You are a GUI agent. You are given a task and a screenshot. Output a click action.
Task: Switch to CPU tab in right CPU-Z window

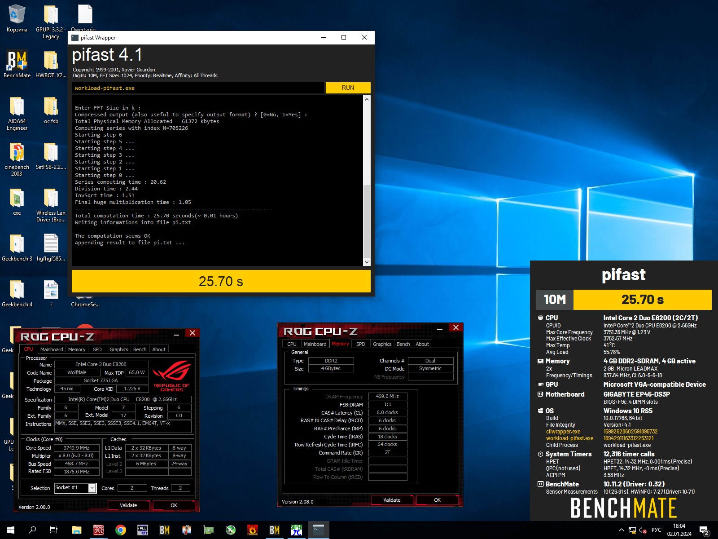pyautogui.click(x=292, y=344)
